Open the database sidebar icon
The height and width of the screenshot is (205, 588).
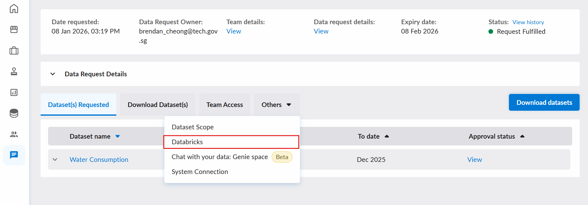14,113
